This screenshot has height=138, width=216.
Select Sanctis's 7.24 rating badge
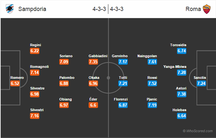coord(201,83)
